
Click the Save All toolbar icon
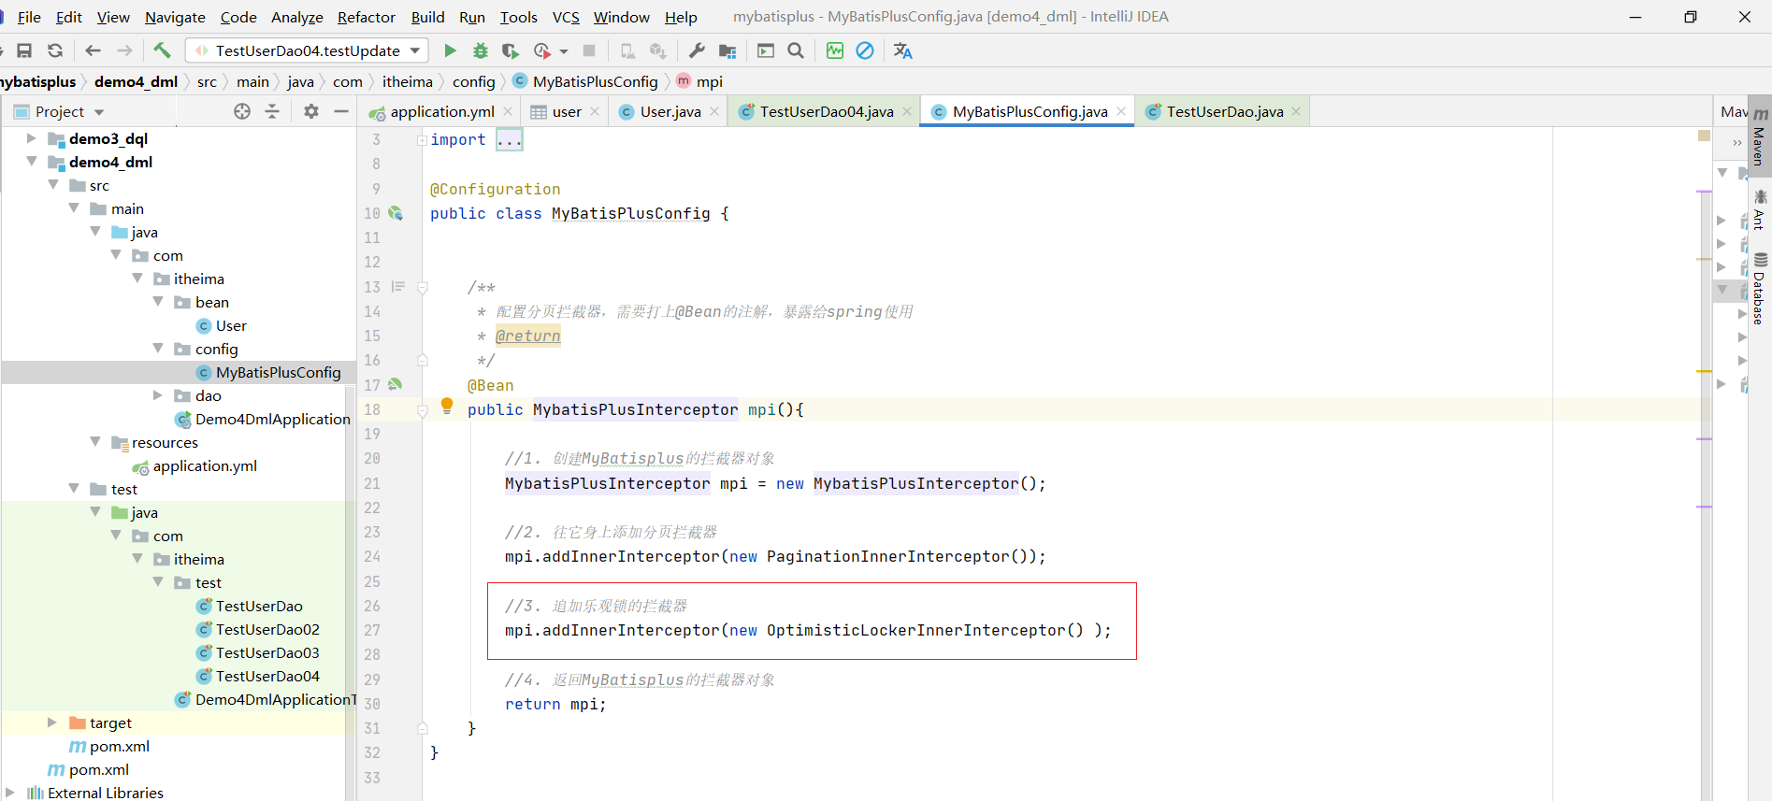(x=24, y=50)
